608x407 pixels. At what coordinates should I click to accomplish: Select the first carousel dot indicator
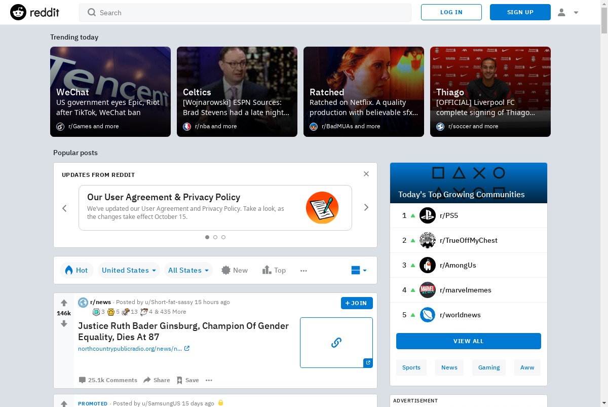coord(207,237)
